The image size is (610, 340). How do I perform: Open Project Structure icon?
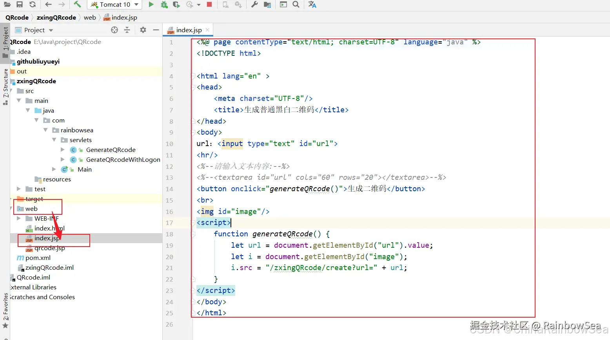click(267, 5)
